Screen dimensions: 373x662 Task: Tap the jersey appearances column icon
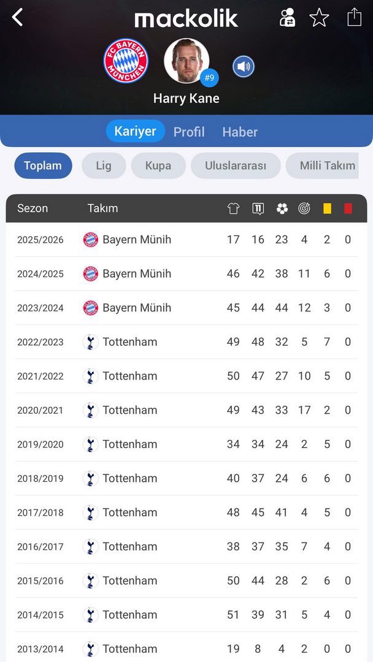pyautogui.click(x=233, y=208)
